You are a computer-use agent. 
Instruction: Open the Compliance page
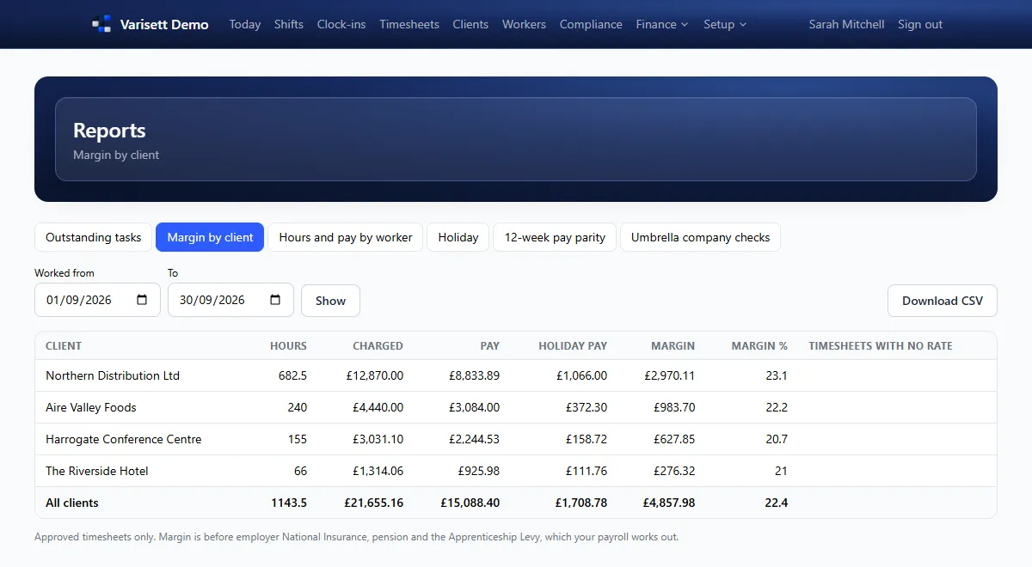pos(591,24)
